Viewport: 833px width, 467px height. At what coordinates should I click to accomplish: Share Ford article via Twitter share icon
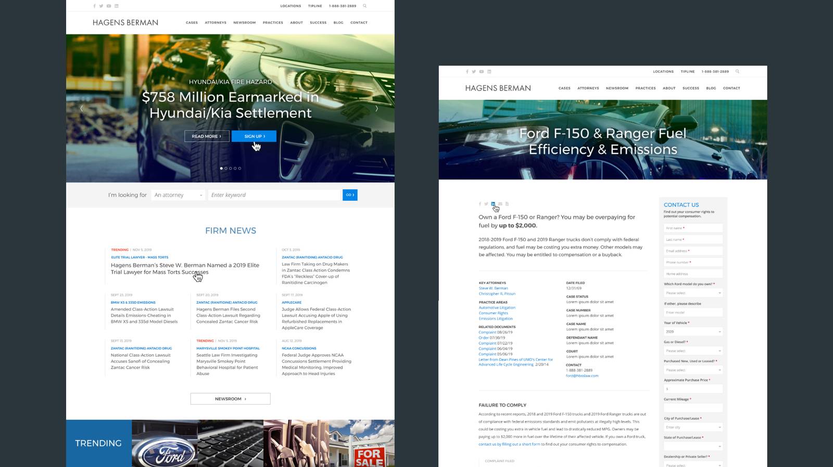(x=486, y=204)
